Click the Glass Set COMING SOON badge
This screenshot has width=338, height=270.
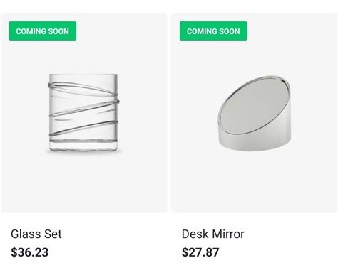click(x=43, y=31)
